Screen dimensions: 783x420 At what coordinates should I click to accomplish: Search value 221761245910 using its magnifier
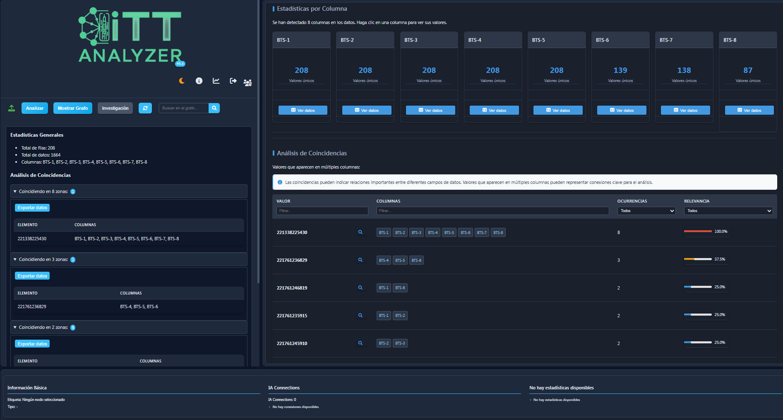(360, 343)
